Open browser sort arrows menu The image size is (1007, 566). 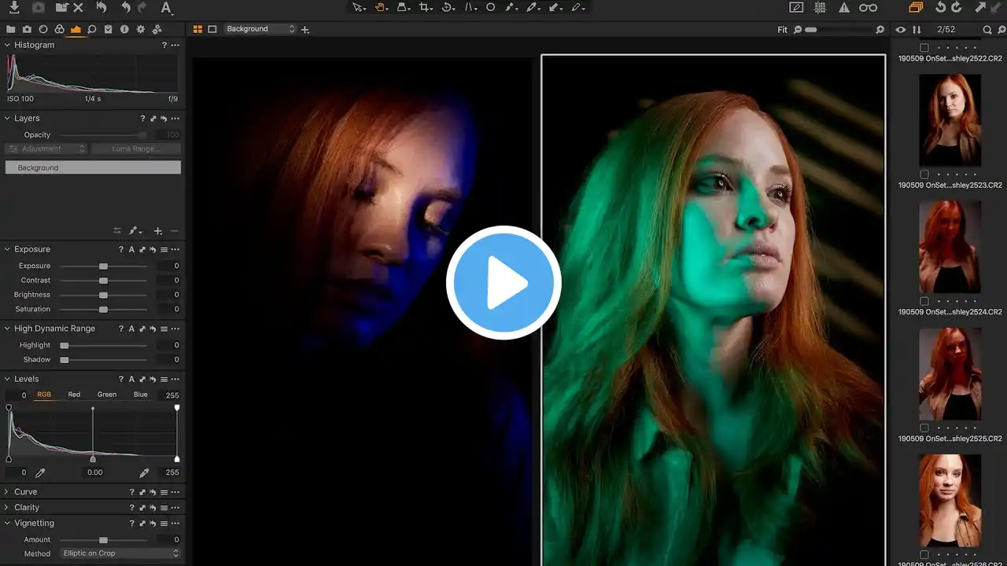pyautogui.click(x=917, y=30)
